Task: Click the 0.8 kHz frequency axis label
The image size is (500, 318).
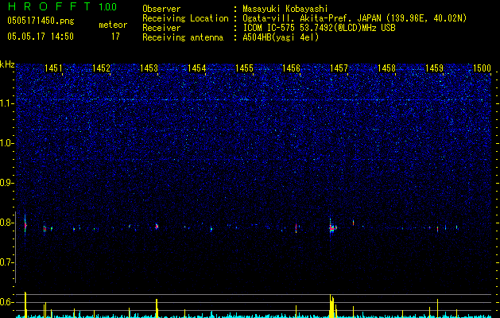Action: pyautogui.click(x=6, y=223)
